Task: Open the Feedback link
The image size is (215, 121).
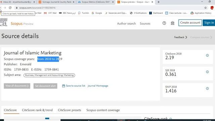Action: pos(181,37)
